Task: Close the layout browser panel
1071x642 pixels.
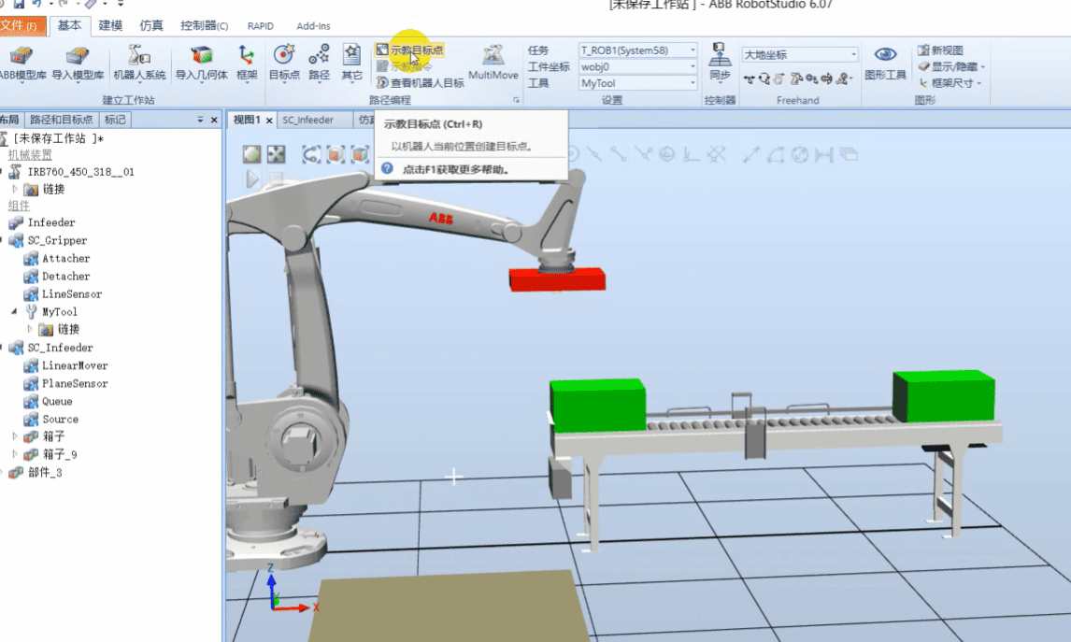Action: pyautogui.click(x=214, y=120)
